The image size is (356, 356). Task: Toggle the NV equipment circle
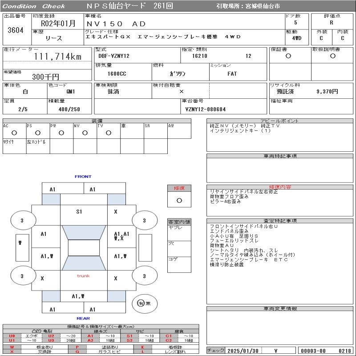pos(85,133)
